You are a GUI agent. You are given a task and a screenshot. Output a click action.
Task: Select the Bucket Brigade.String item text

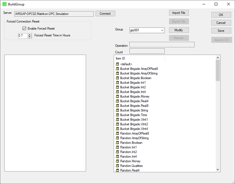tap(134, 110)
